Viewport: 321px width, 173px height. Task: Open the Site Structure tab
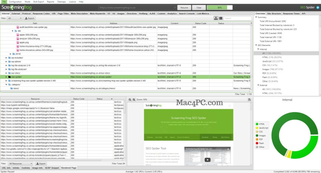point(274,14)
